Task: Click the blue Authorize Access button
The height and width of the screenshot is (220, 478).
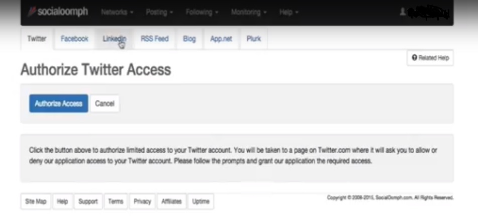Action: click(x=58, y=103)
